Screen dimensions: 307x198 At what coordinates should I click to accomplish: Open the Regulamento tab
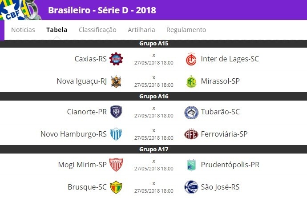[x=186, y=30]
